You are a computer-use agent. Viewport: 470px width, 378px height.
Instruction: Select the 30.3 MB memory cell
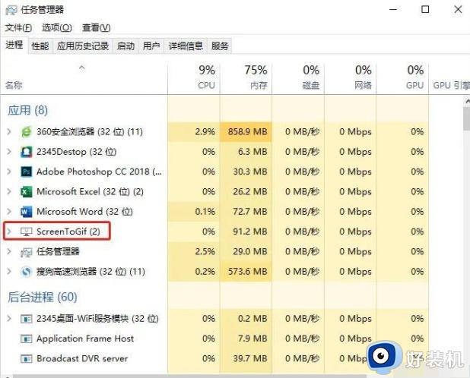(246, 172)
